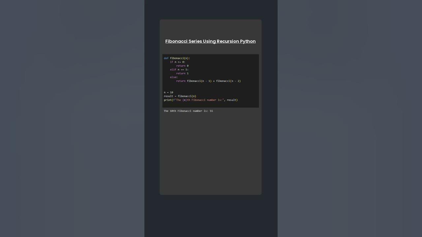Click the output "The 10th Fibonacci number is: 55"

188,111
